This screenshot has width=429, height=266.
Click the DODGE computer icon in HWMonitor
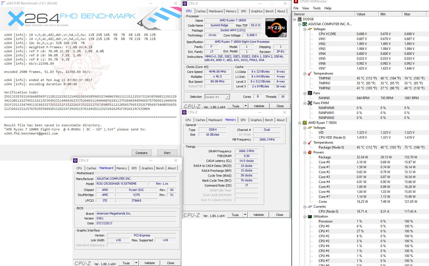tap(300, 19)
